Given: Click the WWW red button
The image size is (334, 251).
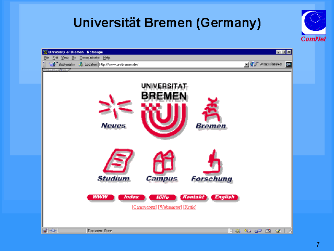Looking at the screenshot, I should 100,197.
